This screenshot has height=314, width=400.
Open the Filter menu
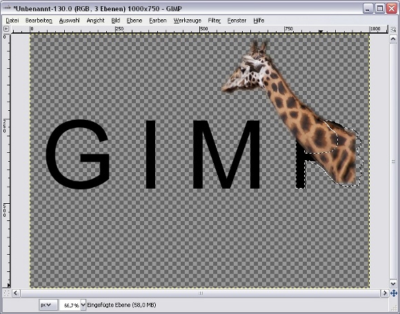[x=214, y=21]
